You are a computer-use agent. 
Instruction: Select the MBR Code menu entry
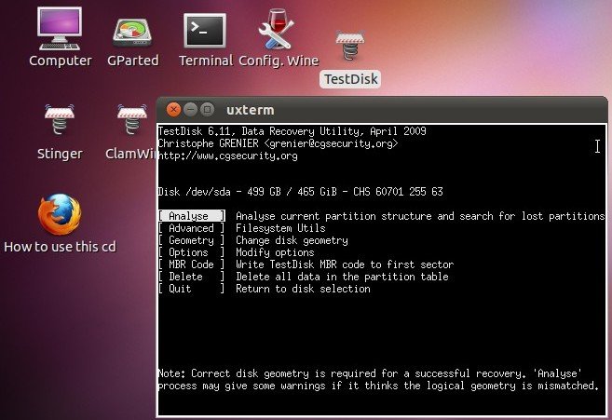[x=192, y=264]
